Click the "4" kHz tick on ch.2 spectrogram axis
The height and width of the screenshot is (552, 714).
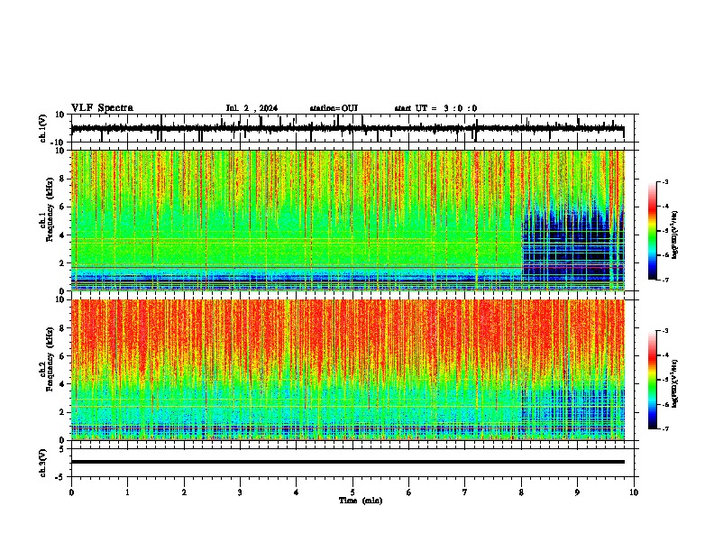tap(63, 384)
